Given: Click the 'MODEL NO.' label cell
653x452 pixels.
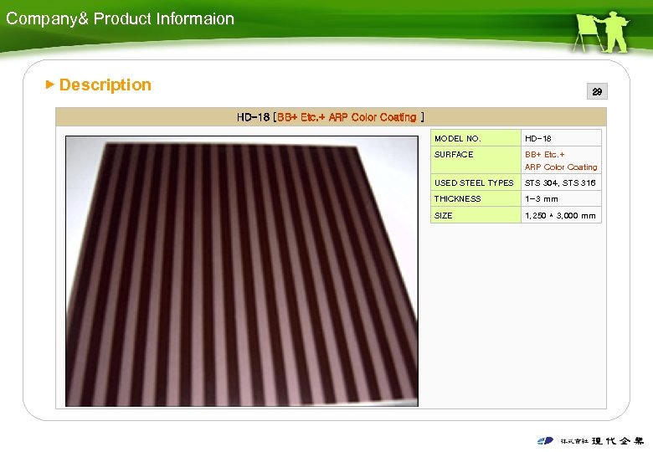Looking at the screenshot, I should [476, 138].
